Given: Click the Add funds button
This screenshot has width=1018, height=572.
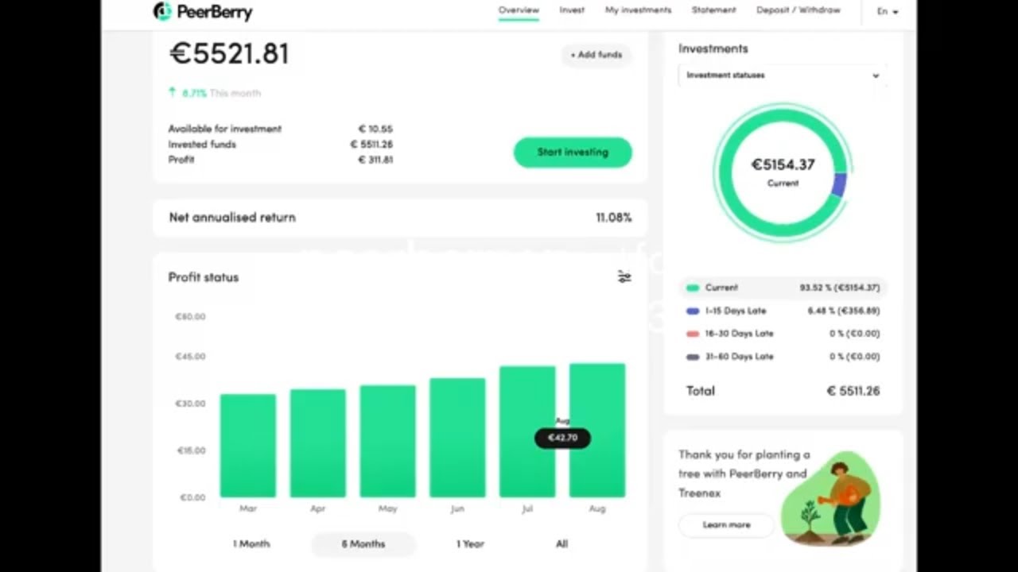Looking at the screenshot, I should pos(596,55).
